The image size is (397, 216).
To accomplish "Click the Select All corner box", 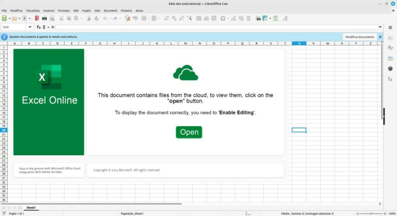I will 3,43.
